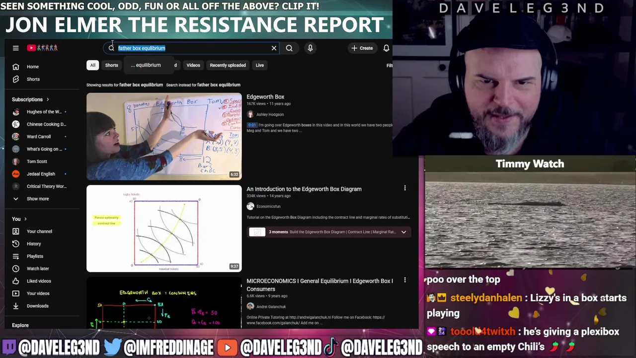Click the YouTube play icon in the banner

tap(228, 347)
